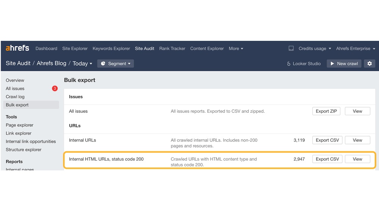Open Page explorer tool
Viewport: 379px width, 208px height.
point(20,125)
